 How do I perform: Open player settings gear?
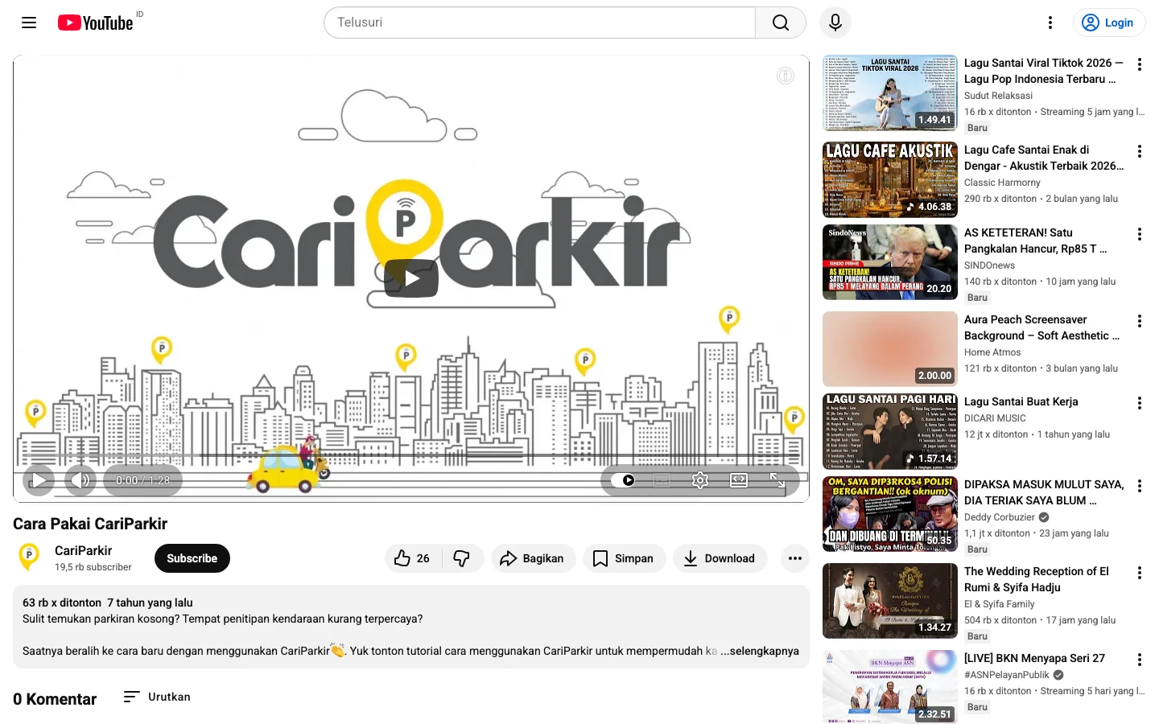click(x=700, y=480)
